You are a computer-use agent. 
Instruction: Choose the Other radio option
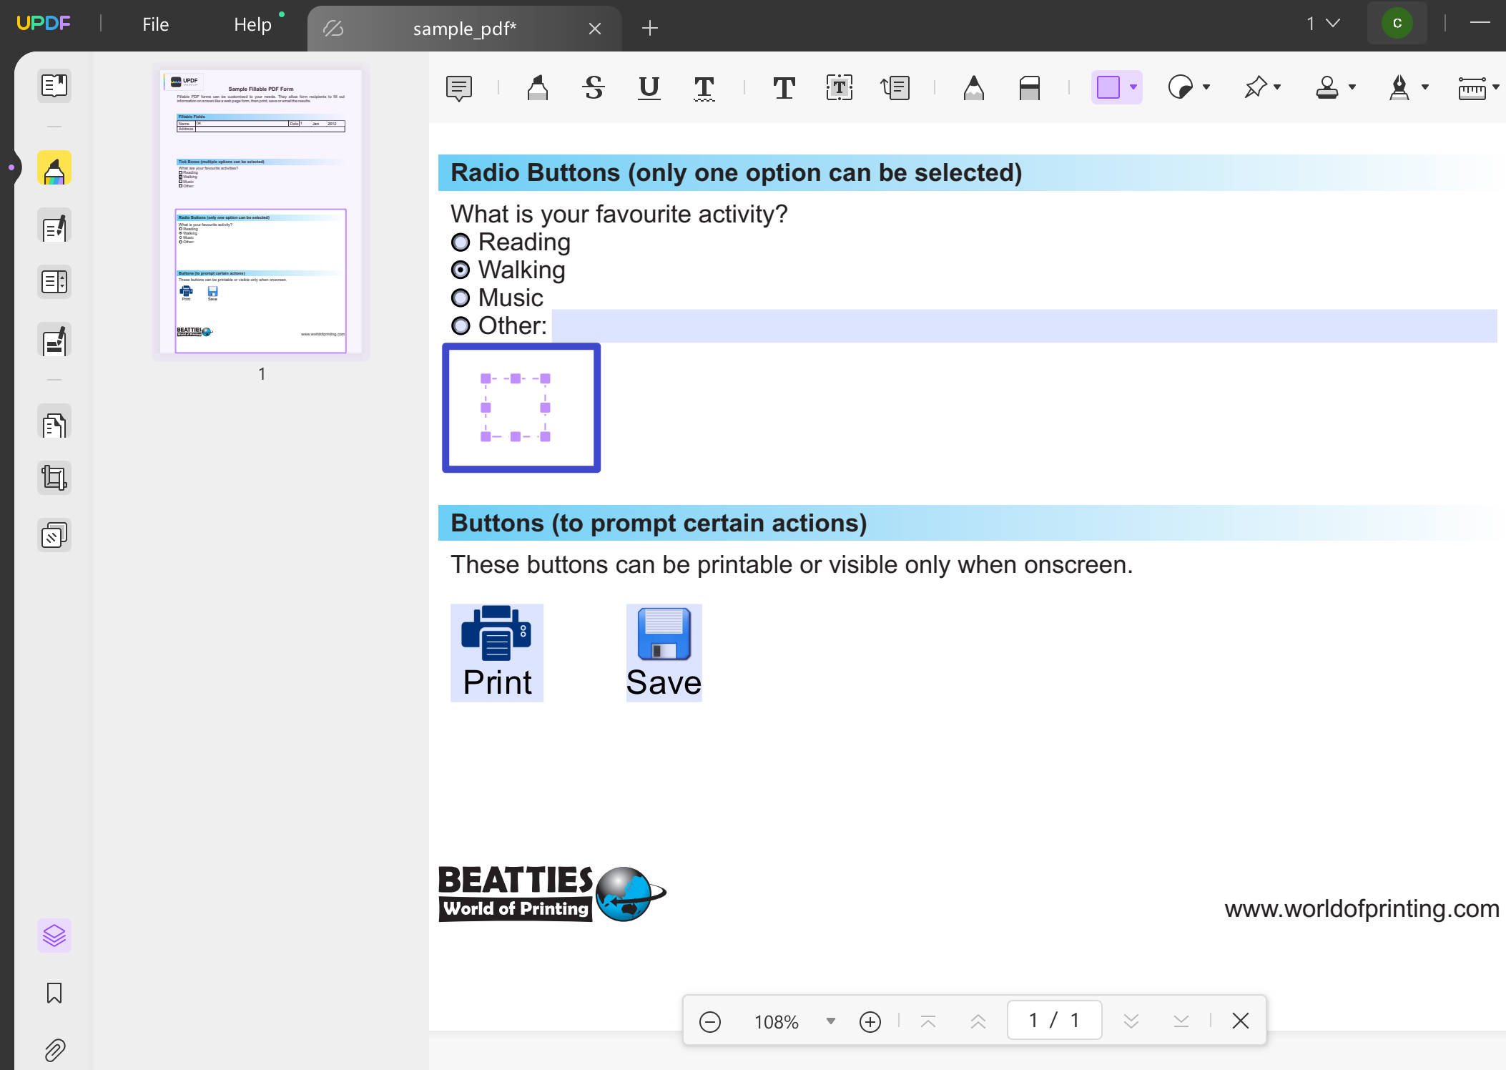[x=461, y=325]
